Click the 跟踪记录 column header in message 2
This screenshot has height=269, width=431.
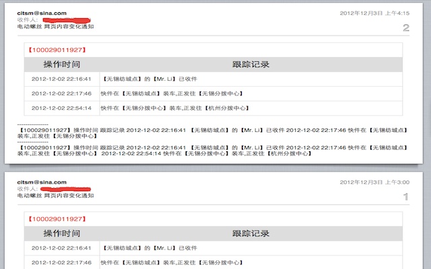[251, 65]
